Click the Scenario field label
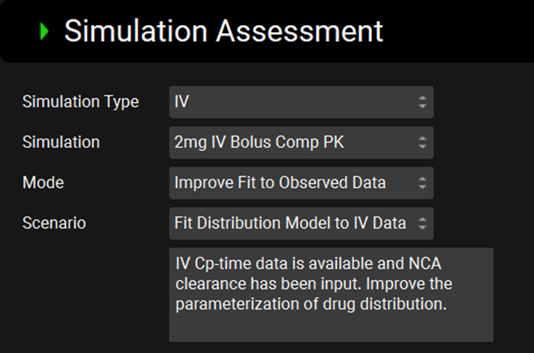The height and width of the screenshot is (353, 534). (x=53, y=223)
